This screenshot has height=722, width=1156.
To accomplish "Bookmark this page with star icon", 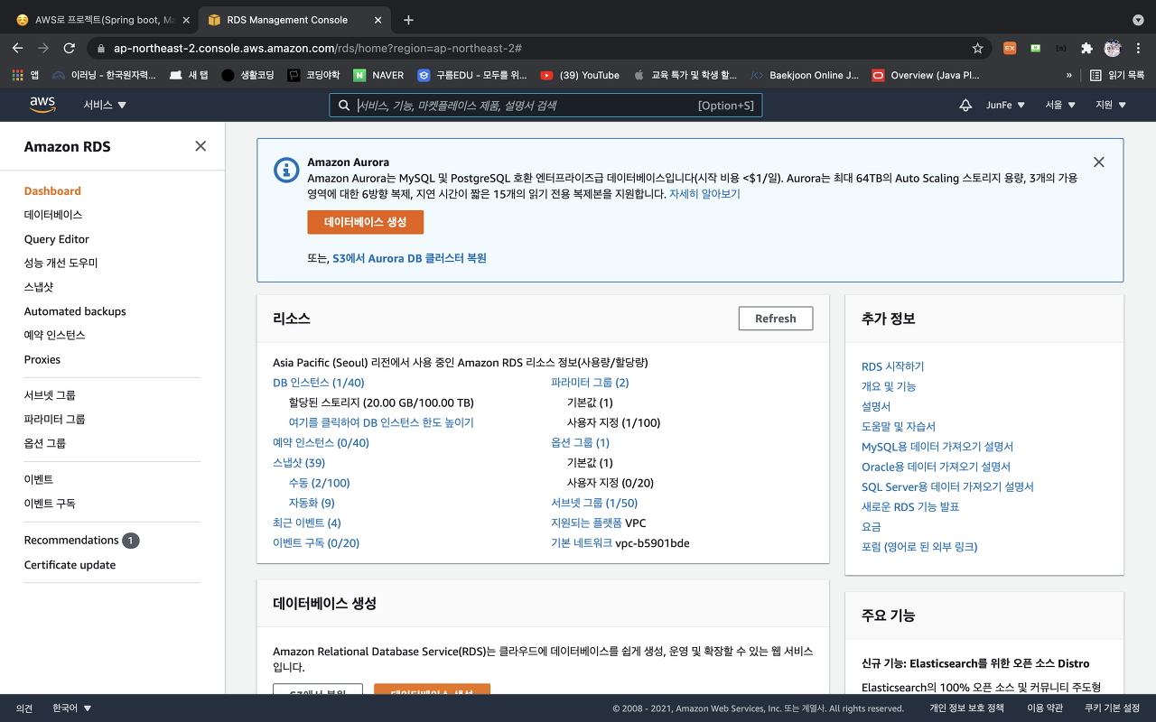I will [x=977, y=48].
